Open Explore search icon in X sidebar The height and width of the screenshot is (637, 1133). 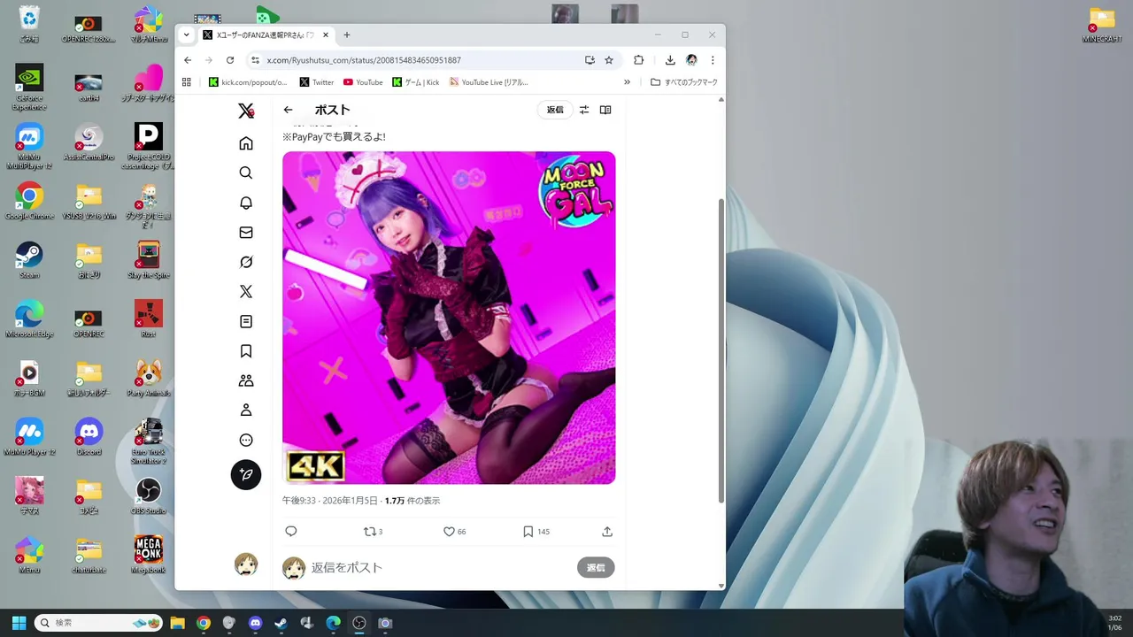coord(246,173)
